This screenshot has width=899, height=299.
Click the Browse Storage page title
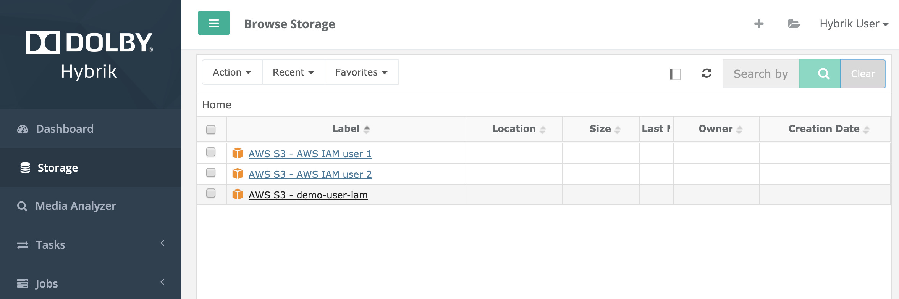290,24
